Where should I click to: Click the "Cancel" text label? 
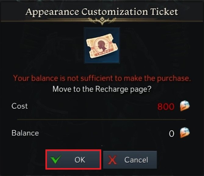click(136, 160)
